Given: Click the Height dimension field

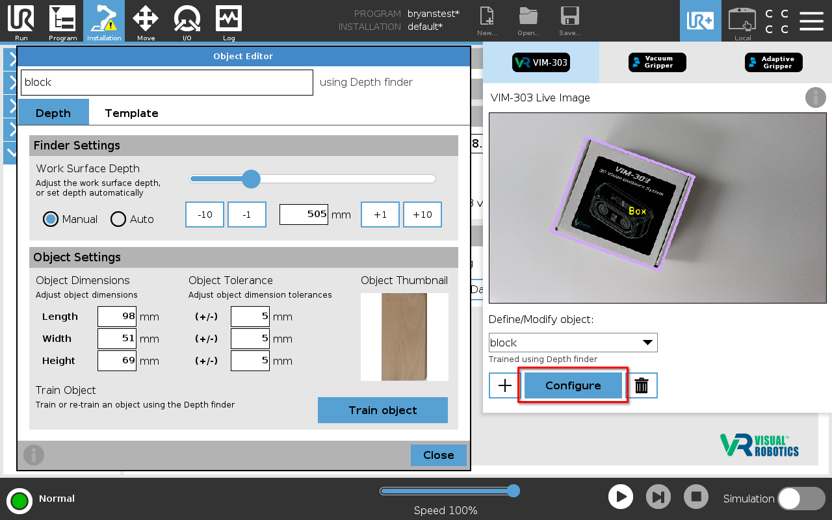Looking at the screenshot, I should click(x=117, y=361).
